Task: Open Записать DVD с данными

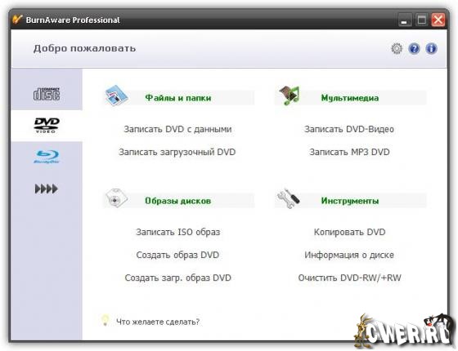Action: click(178, 129)
